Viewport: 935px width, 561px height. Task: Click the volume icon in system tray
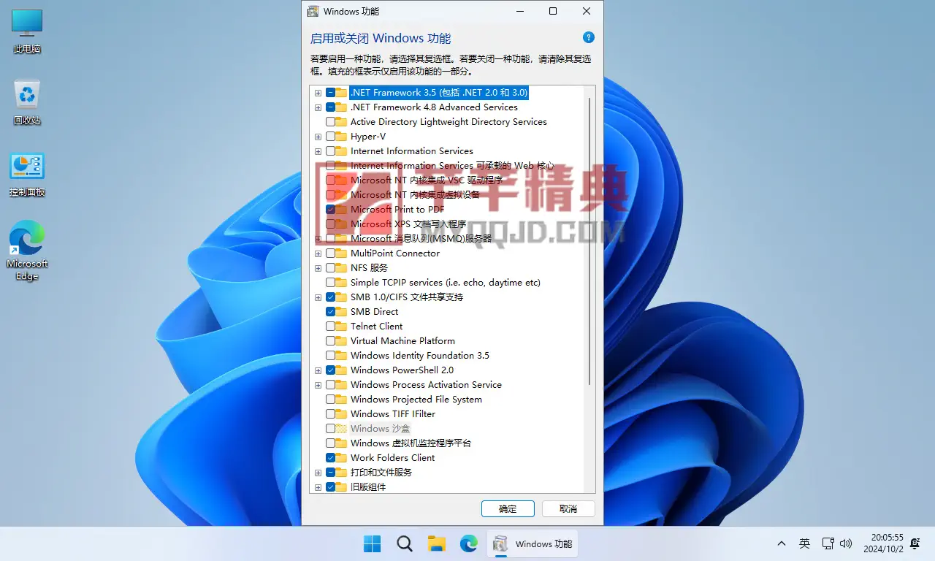[846, 543]
